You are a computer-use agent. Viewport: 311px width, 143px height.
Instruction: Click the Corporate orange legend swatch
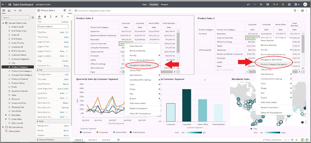tap(97, 132)
